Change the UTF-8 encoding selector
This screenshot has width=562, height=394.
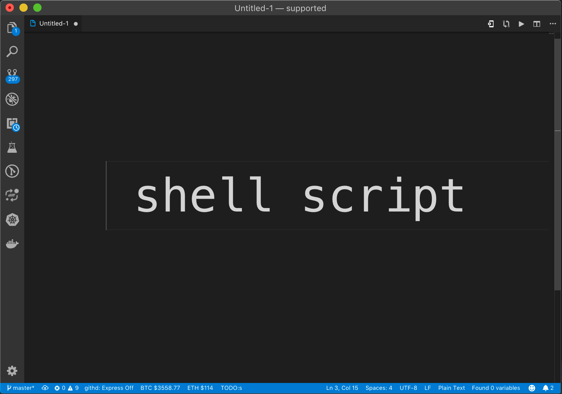tap(408, 388)
